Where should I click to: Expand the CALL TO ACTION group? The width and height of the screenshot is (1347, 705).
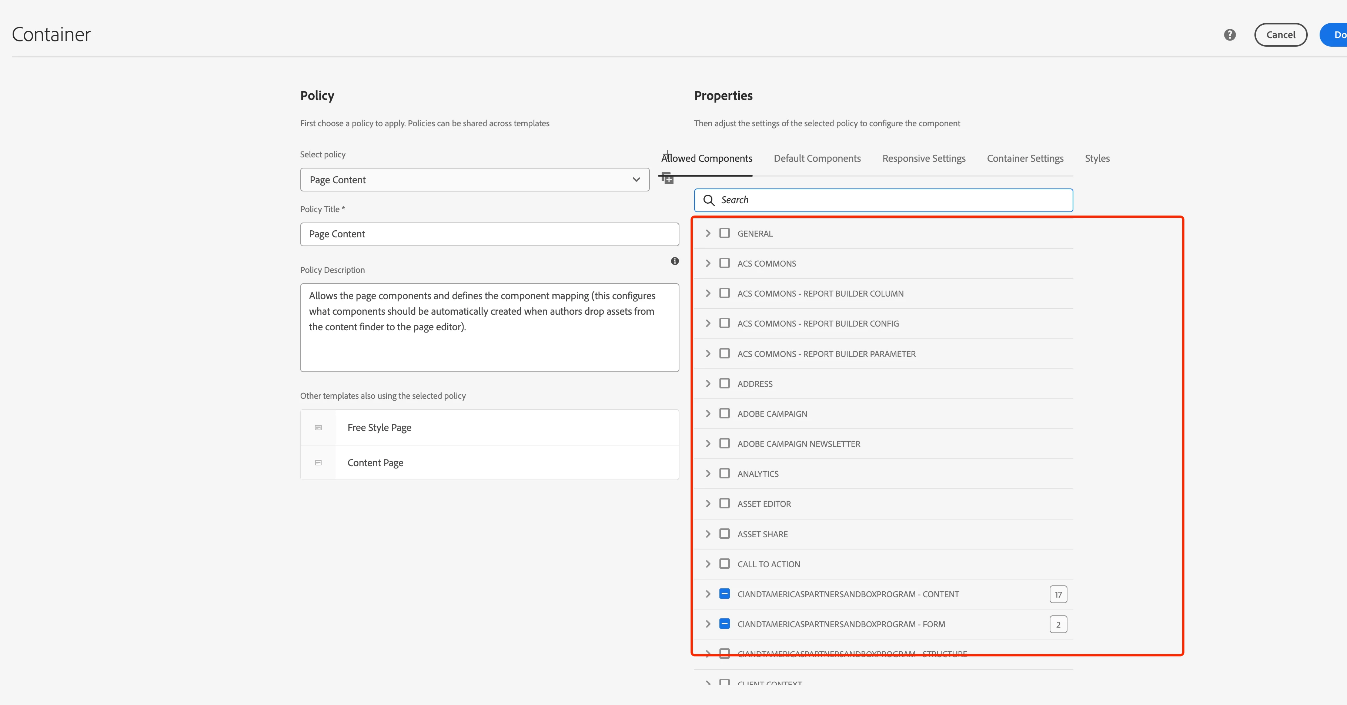click(708, 564)
